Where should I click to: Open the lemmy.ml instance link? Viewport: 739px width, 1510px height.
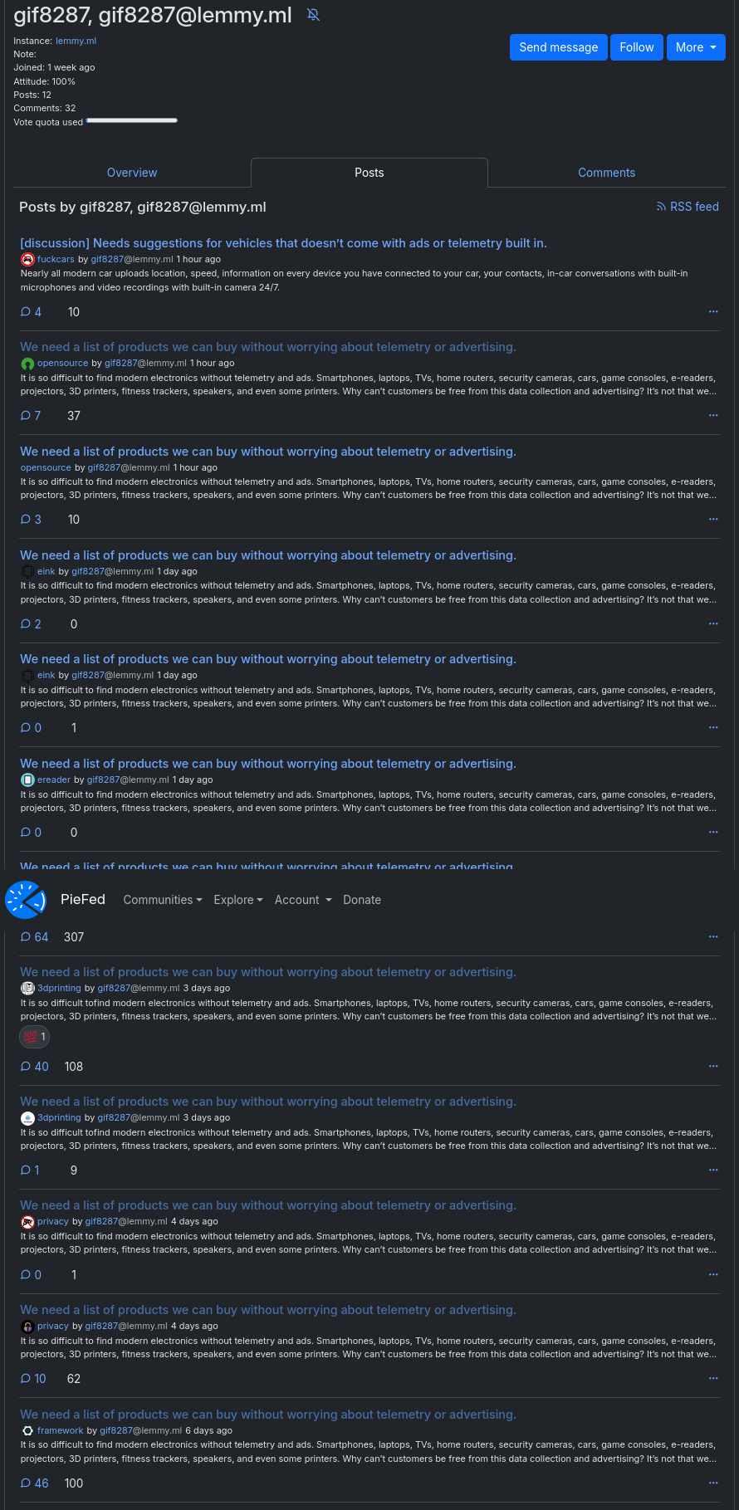click(x=76, y=41)
